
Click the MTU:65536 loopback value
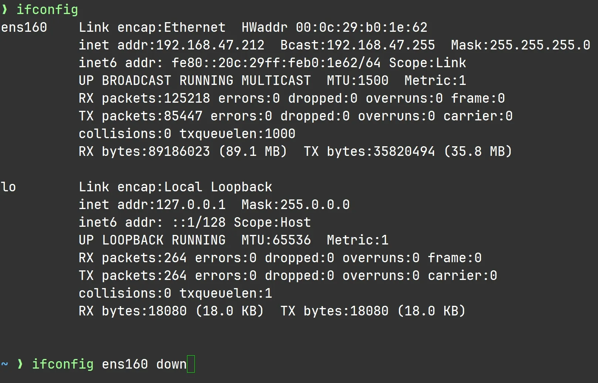pos(276,240)
